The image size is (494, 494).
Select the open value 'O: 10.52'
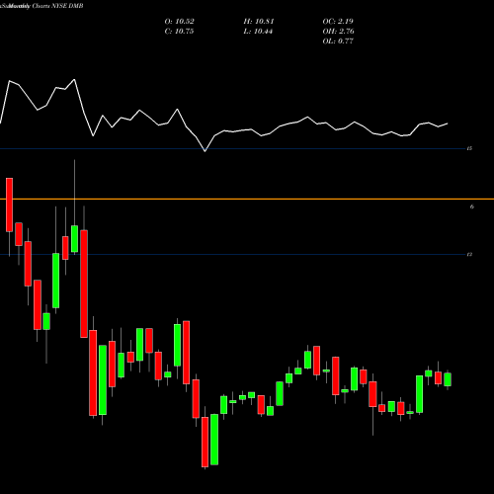(179, 22)
